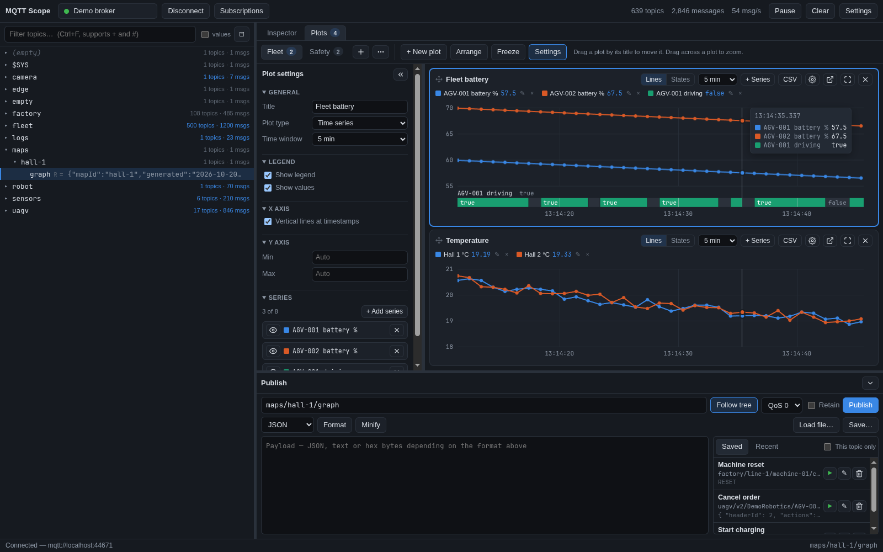Switch to the Inspector tab

pos(281,33)
